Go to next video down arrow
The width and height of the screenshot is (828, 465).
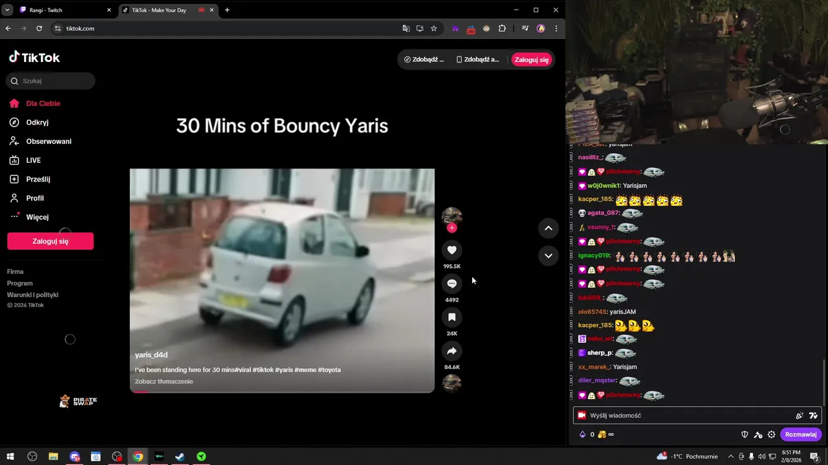(548, 256)
